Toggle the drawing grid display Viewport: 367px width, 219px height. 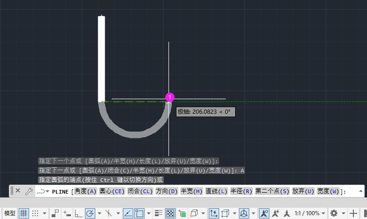click(23, 213)
